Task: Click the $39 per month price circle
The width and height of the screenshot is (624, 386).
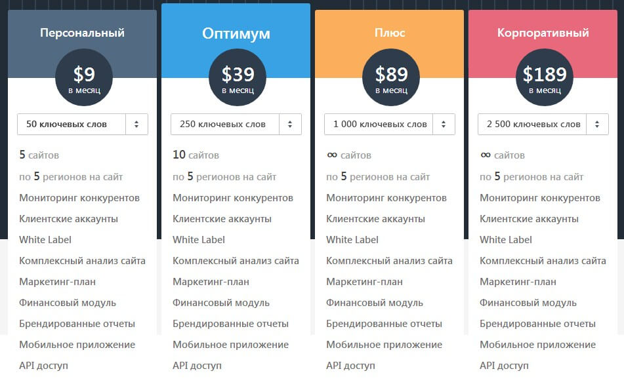Action: 237,78
